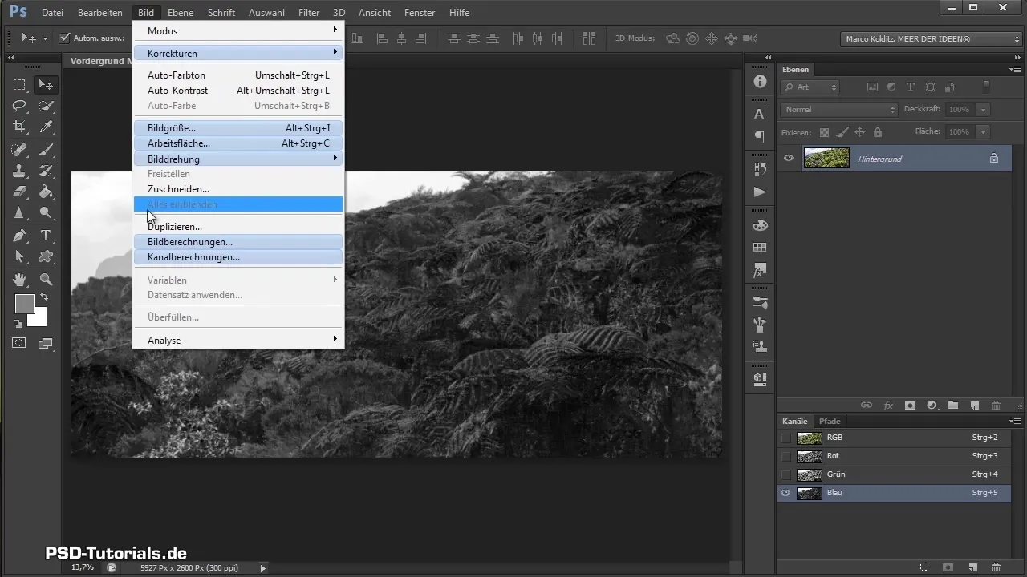This screenshot has width=1027, height=577.
Task: Toggle visibility of the Grün channel
Action: [786, 474]
